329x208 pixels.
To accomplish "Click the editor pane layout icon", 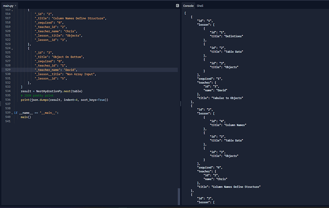I will [x=177, y=6].
